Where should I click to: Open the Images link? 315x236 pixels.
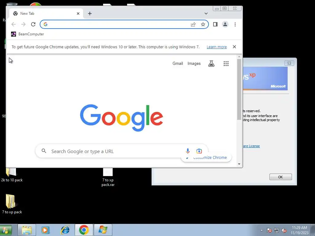tap(194, 63)
